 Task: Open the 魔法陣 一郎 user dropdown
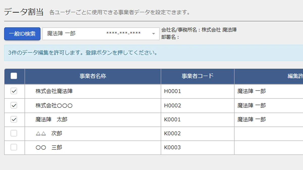pyautogui.click(x=99, y=34)
